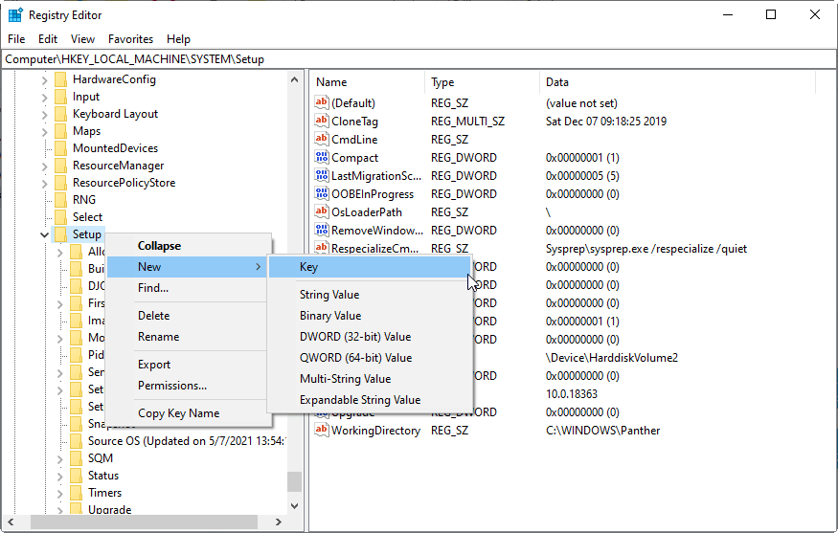Click the string icon next to CloneTag
Viewport: 838px width, 533px height.
coord(322,121)
